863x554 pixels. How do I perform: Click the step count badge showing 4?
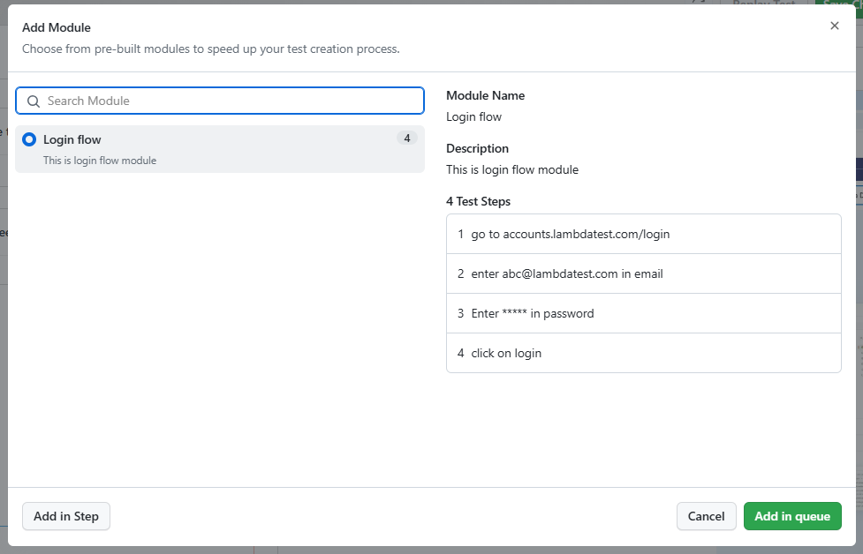[x=406, y=138]
